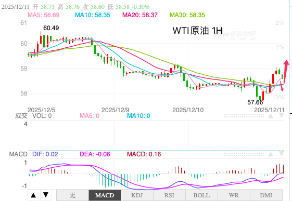292x201 pixels.
Task: Click the 60.49 high price marker
Action: [x=51, y=28]
